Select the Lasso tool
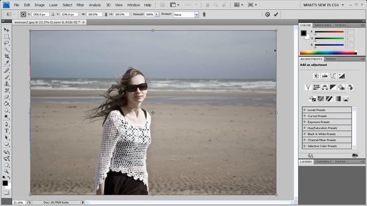 click(6, 43)
